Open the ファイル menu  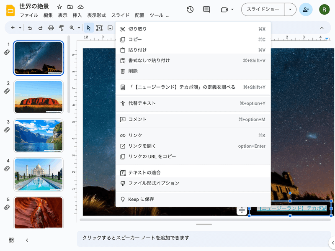tap(29, 15)
